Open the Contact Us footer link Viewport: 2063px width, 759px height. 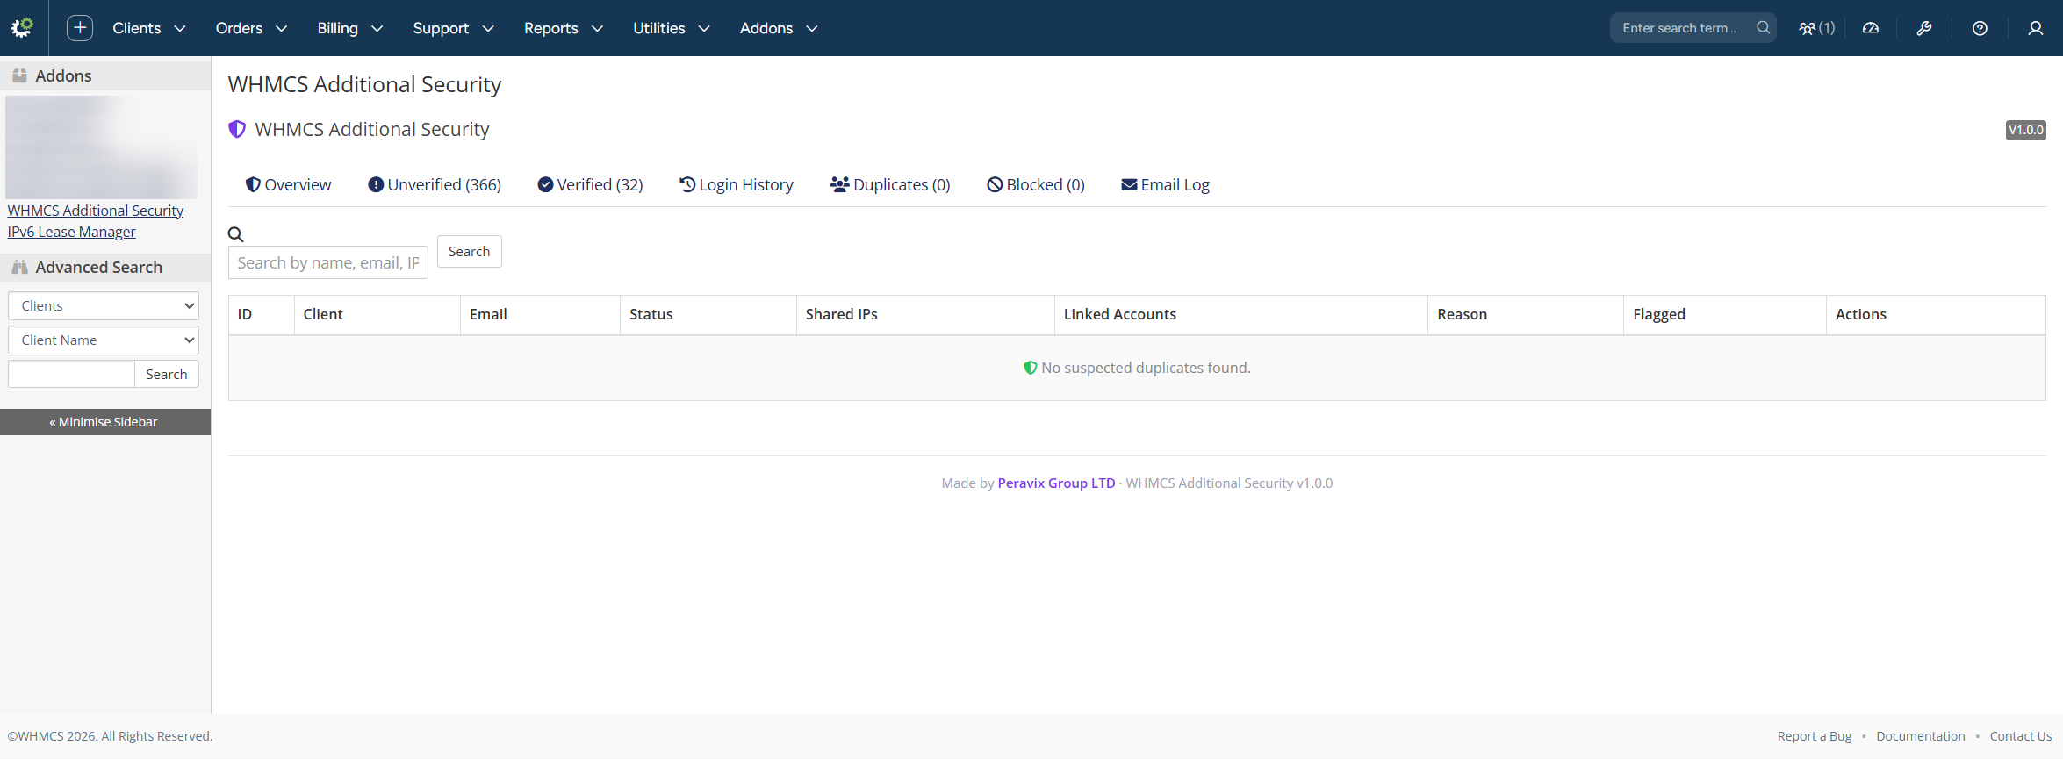[2021, 736]
